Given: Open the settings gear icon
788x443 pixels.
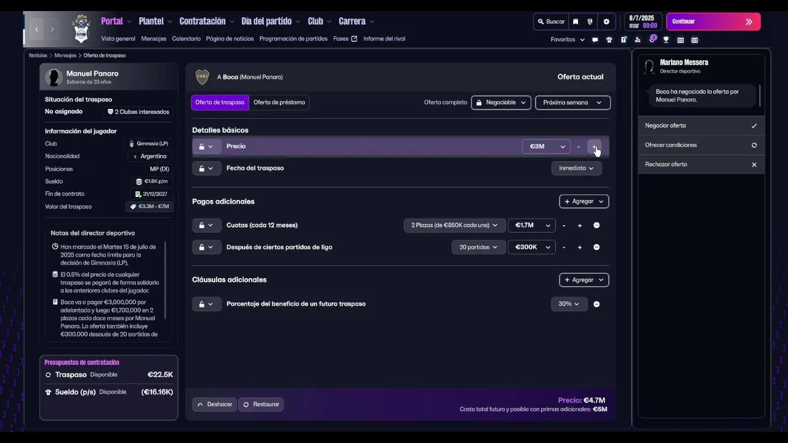Looking at the screenshot, I should point(606,22).
